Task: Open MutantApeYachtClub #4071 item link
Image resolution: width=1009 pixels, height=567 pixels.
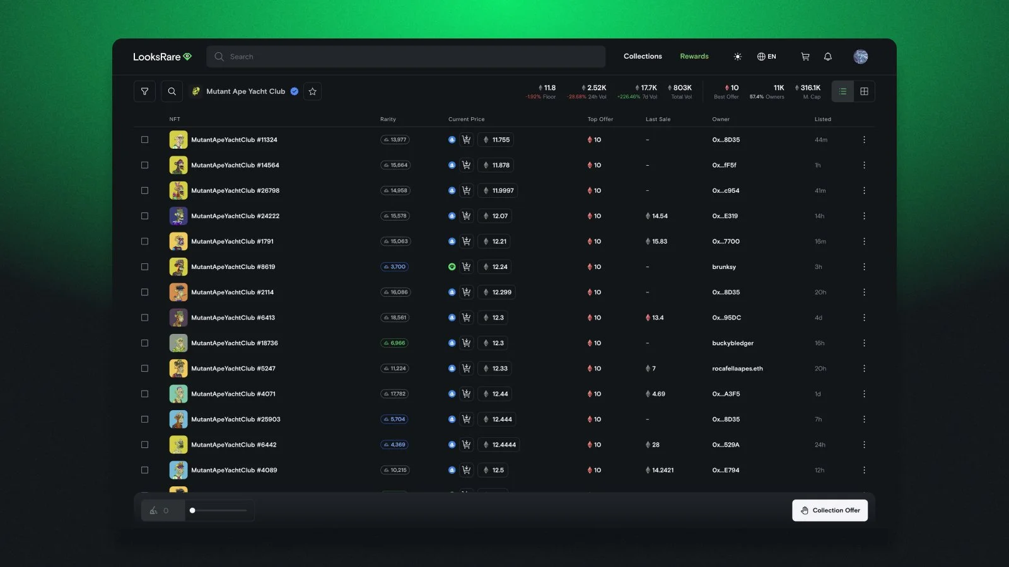Action: tap(233, 394)
